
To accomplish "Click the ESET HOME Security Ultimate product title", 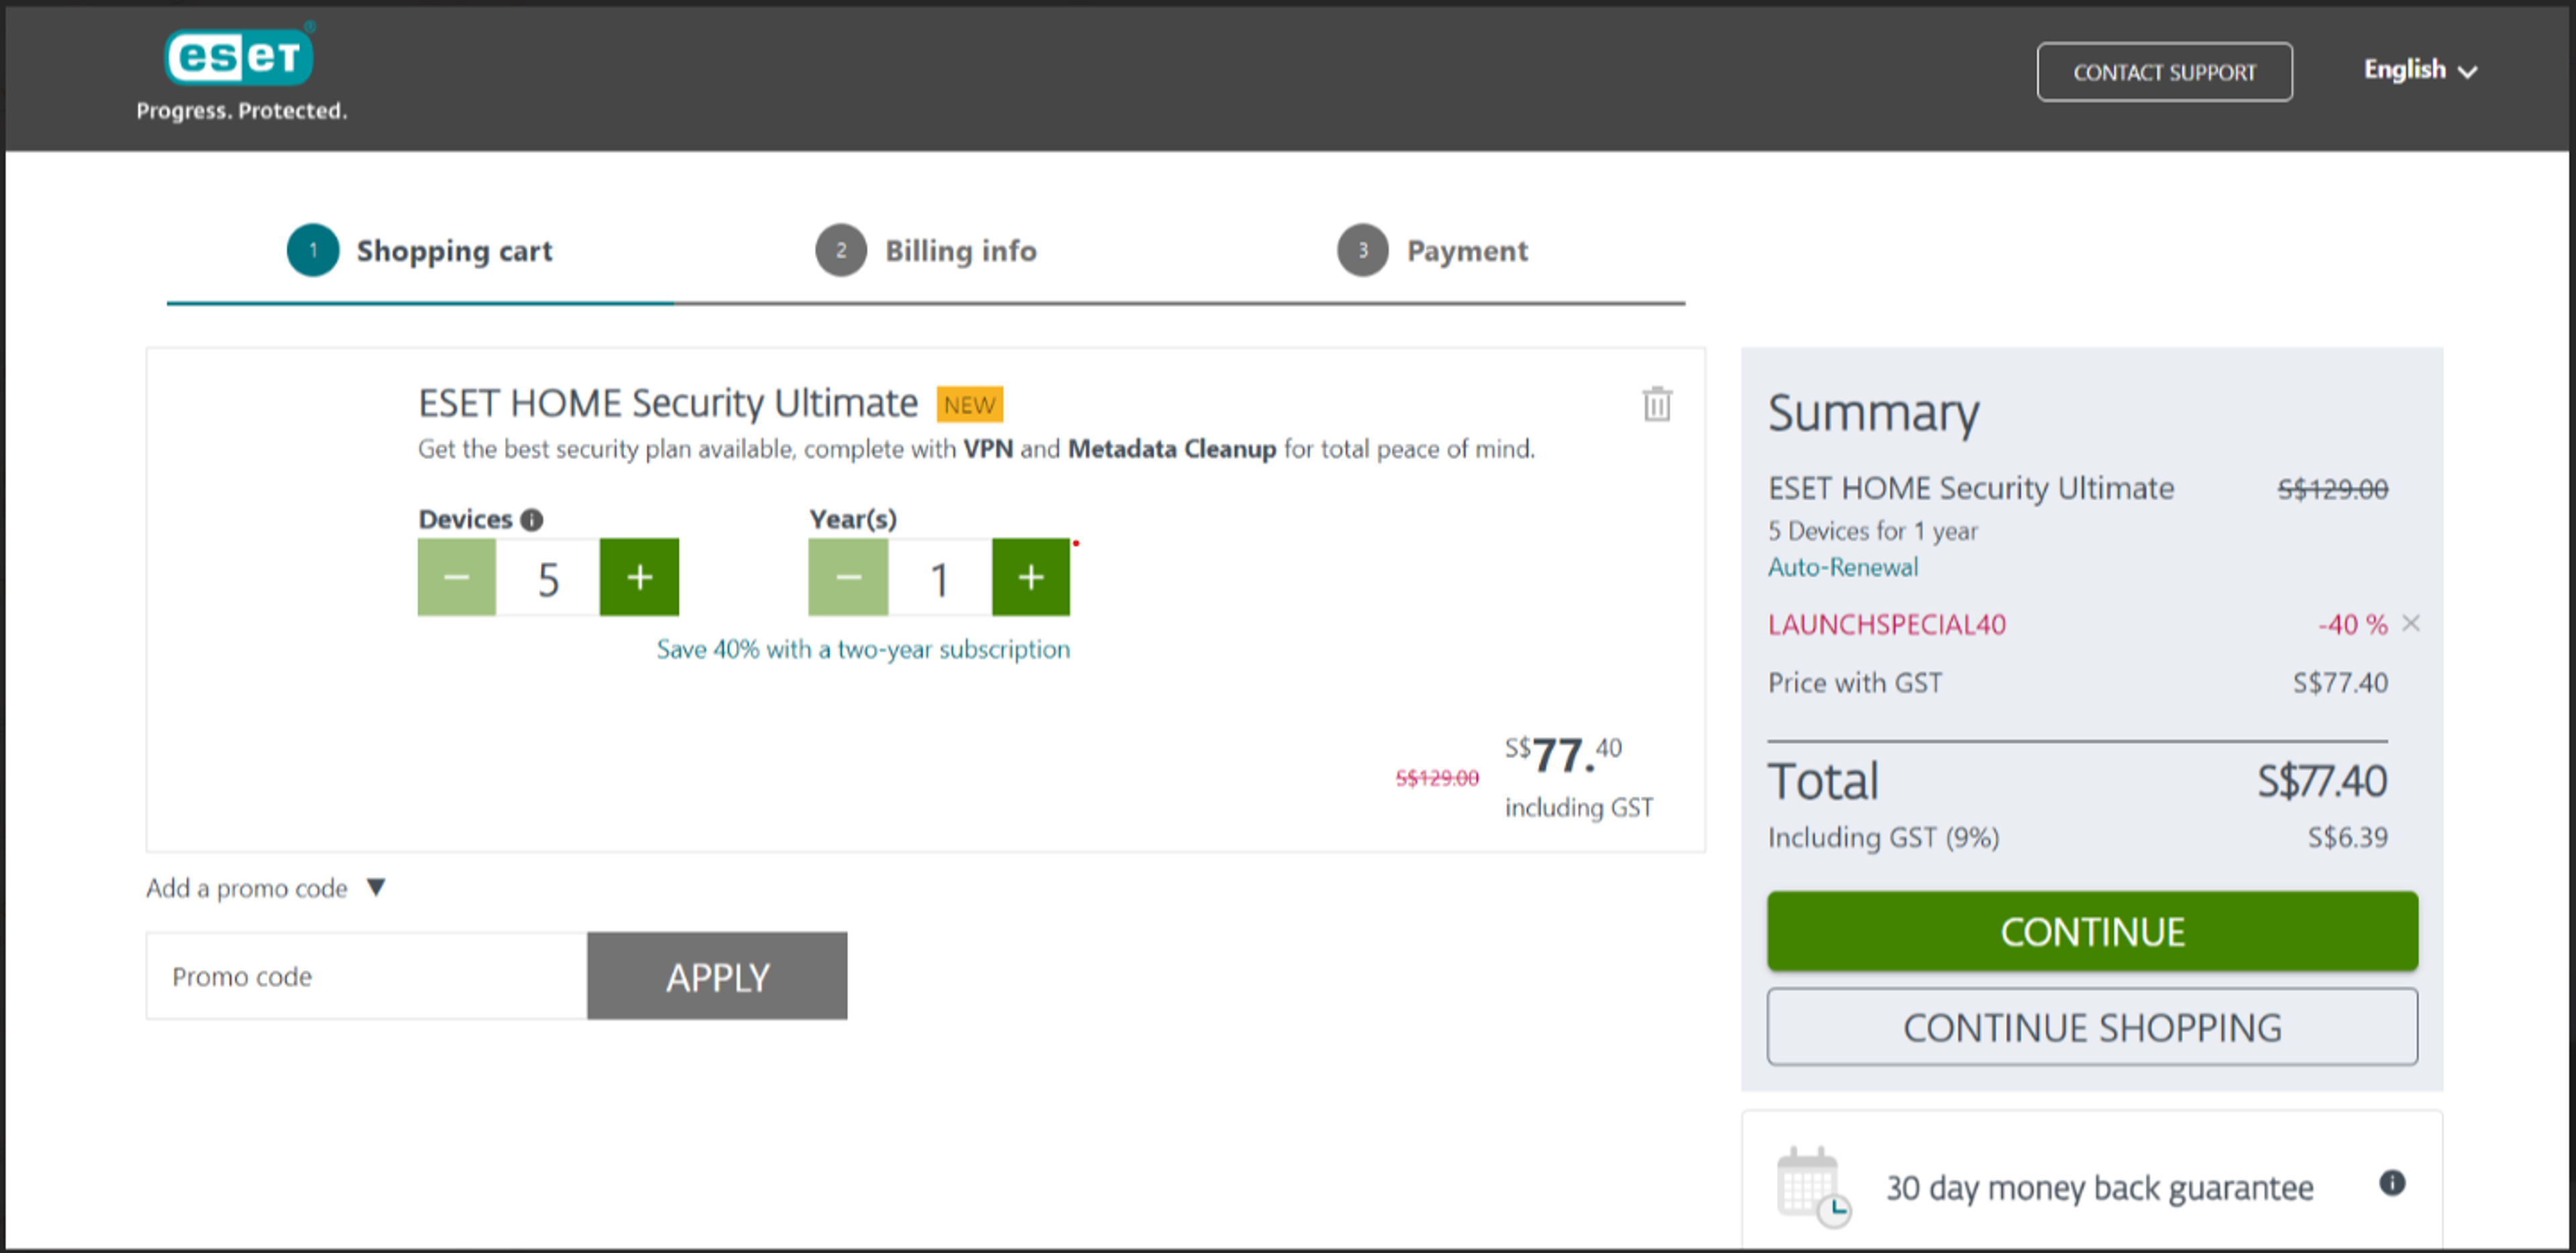I will (x=668, y=404).
